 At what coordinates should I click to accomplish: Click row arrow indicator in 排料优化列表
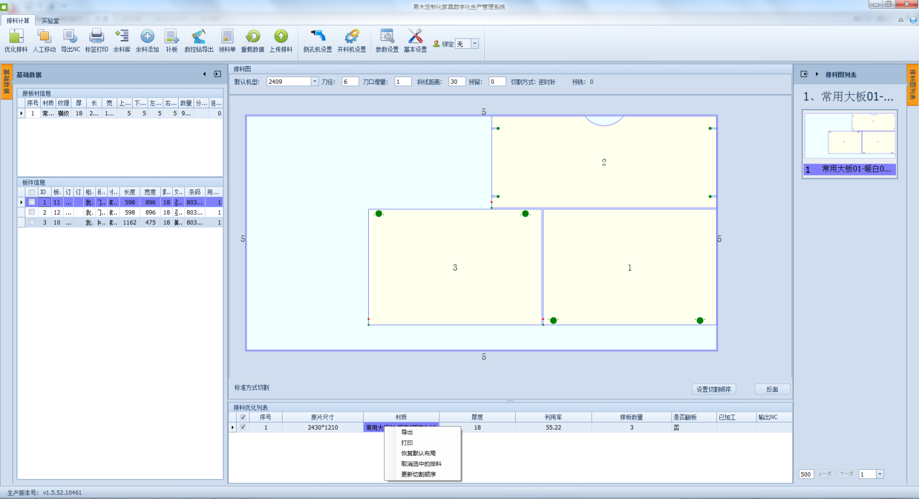233,427
